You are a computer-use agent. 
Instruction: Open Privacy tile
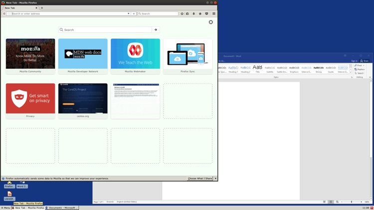(x=30, y=101)
